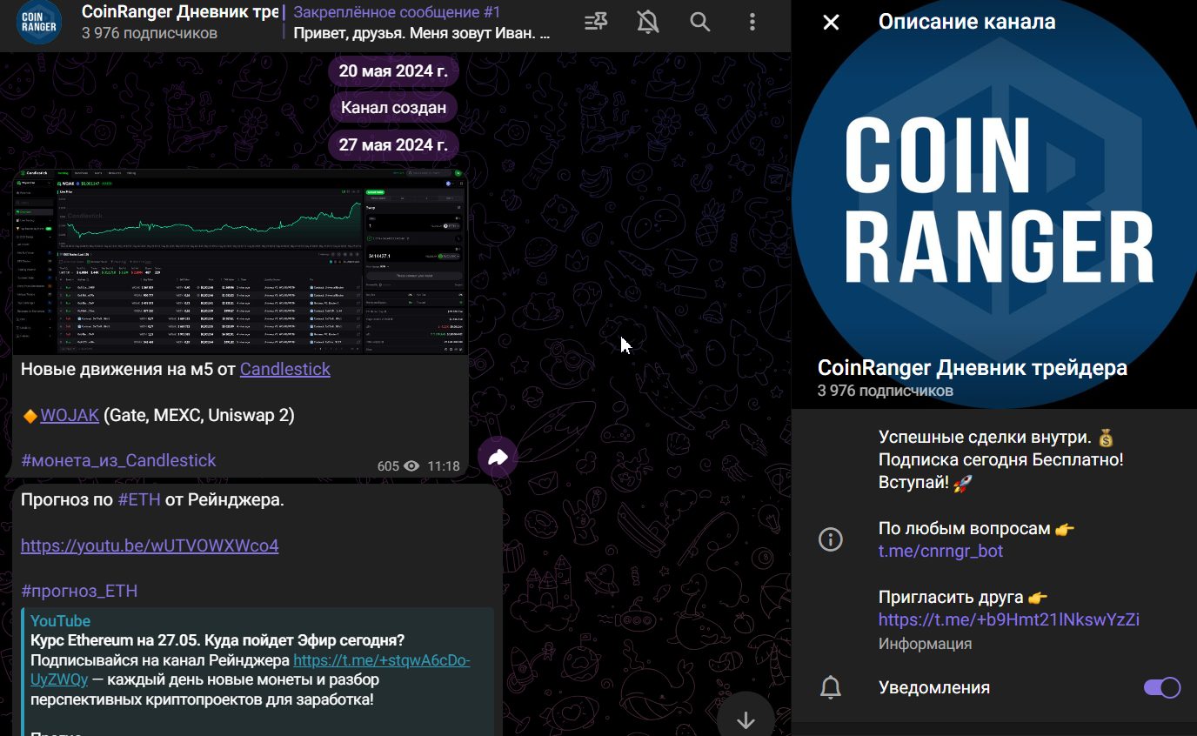This screenshot has width=1197, height=736.
Task: Click the Успешные сделки внутри description text
Action: click(x=1001, y=459)
